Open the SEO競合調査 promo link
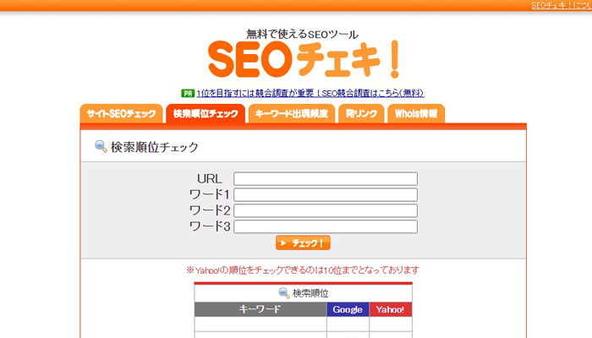 pyautogui.click(x=310, y=93)
